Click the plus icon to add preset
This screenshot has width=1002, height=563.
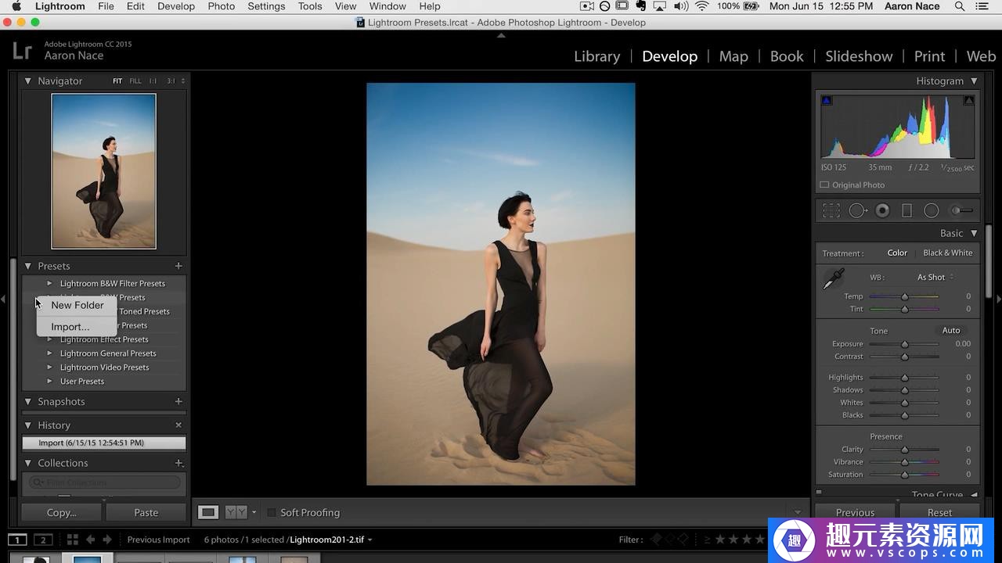tap(178, 266)
